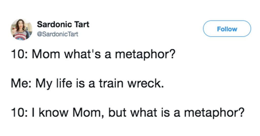Click "Mom," in the last tweet line
The height and width of the screenshot is (136, 260).
point(88,113)
